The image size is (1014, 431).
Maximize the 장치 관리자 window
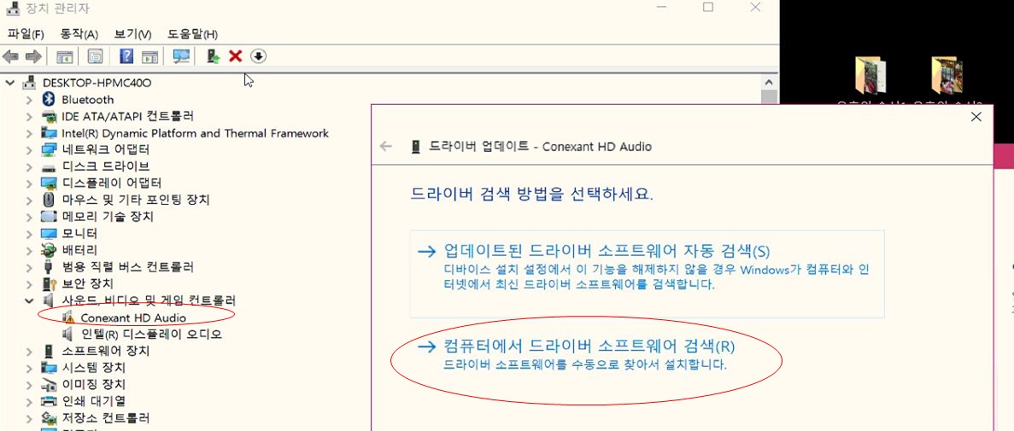click(x=708, y=8)
